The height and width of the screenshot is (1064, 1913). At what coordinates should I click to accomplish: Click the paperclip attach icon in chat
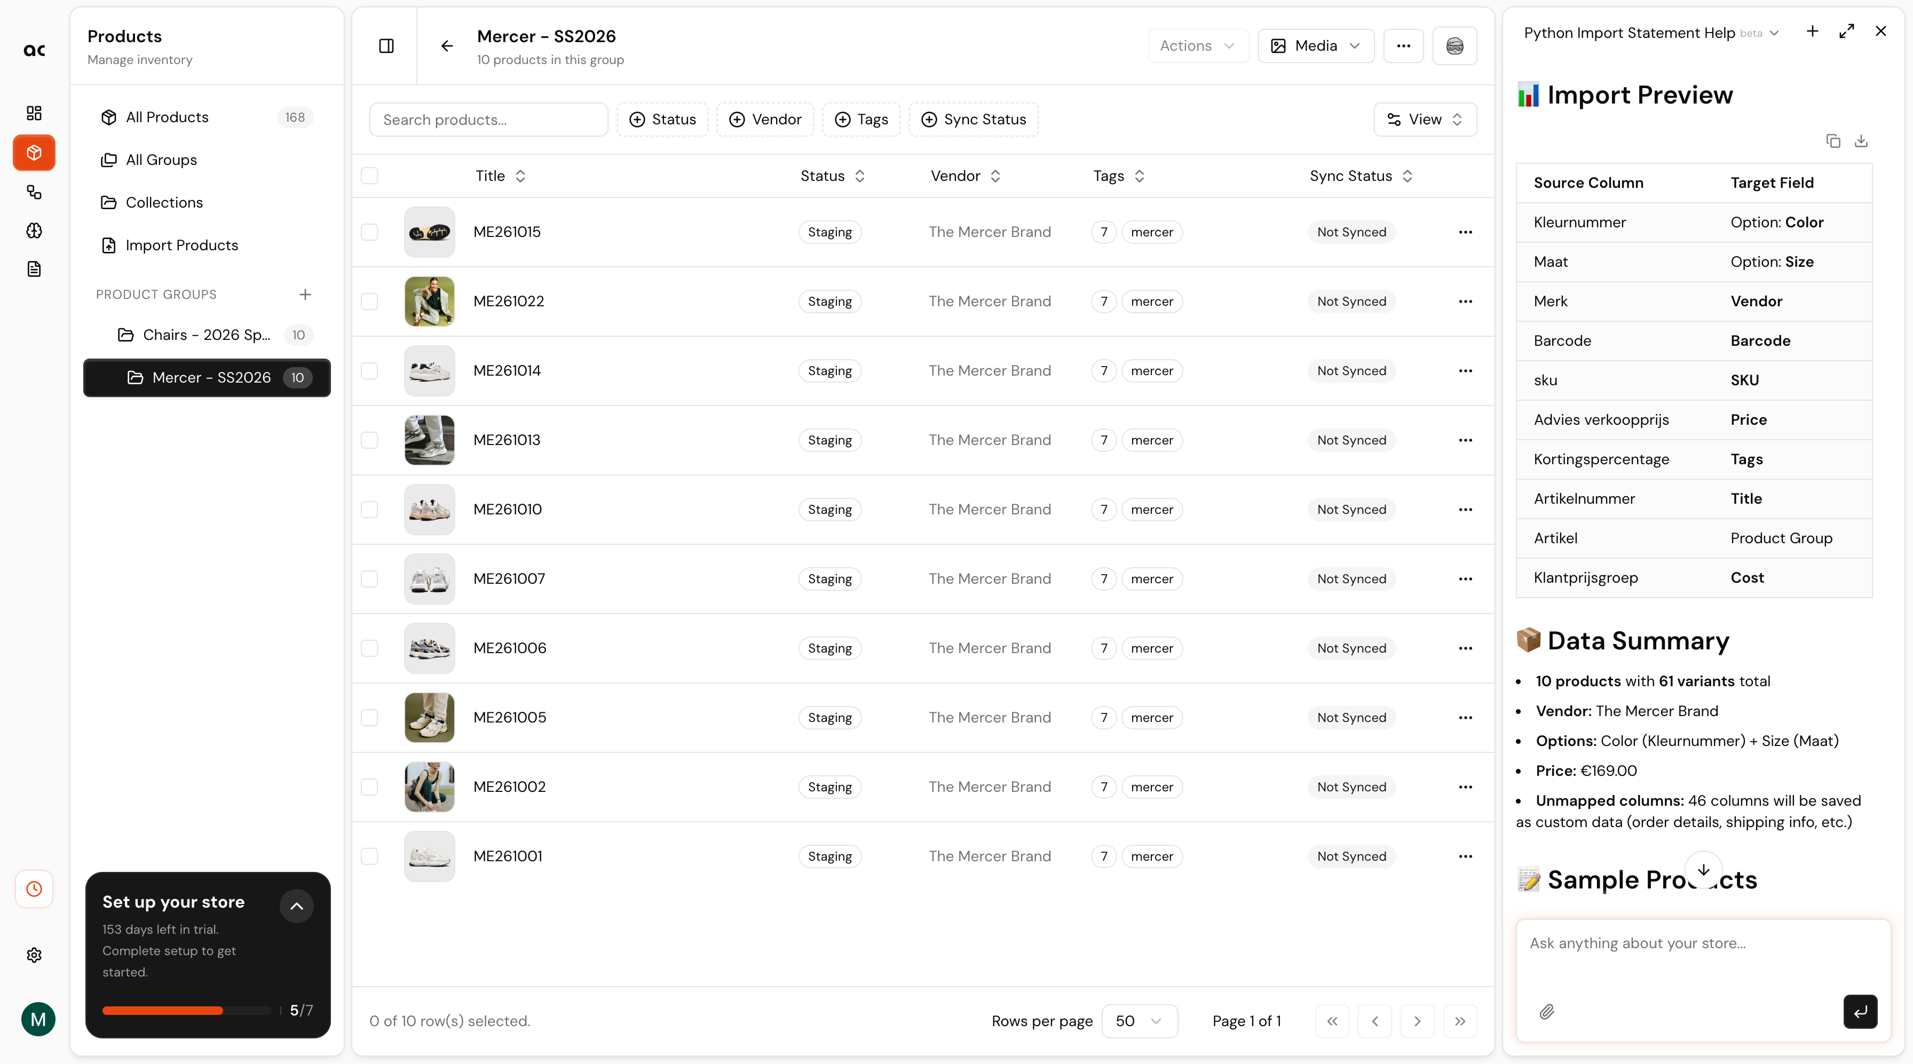[x=1546, y=1011]
